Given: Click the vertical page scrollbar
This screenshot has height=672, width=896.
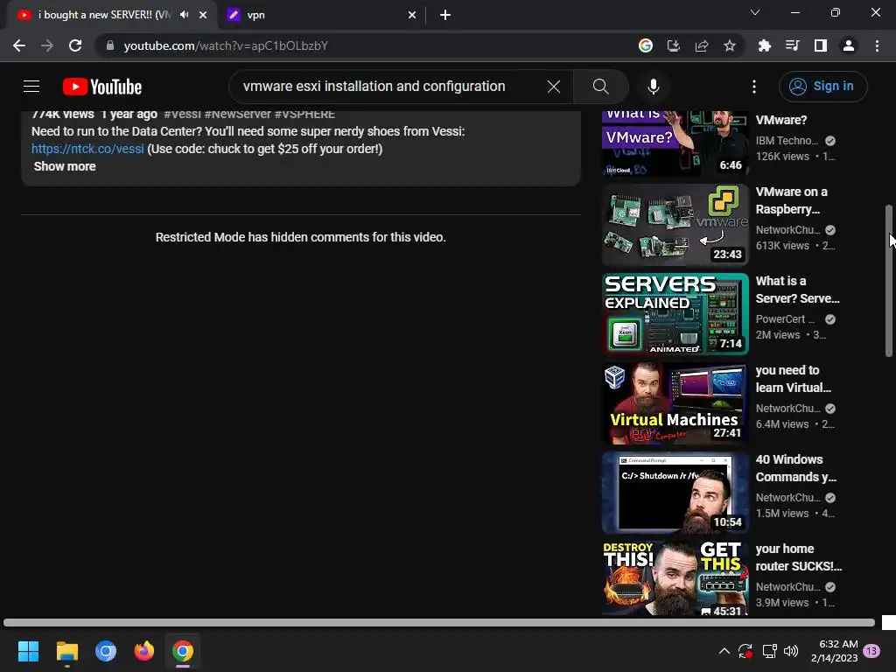Looking at the screenshot, I should pos(889,281).
